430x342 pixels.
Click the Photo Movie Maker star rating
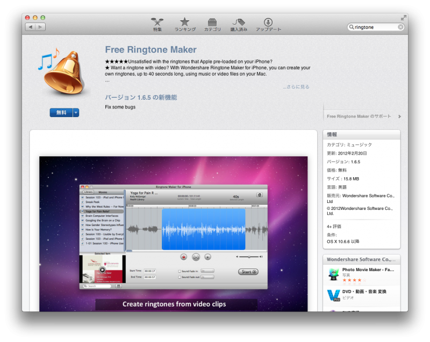[354, 280]
